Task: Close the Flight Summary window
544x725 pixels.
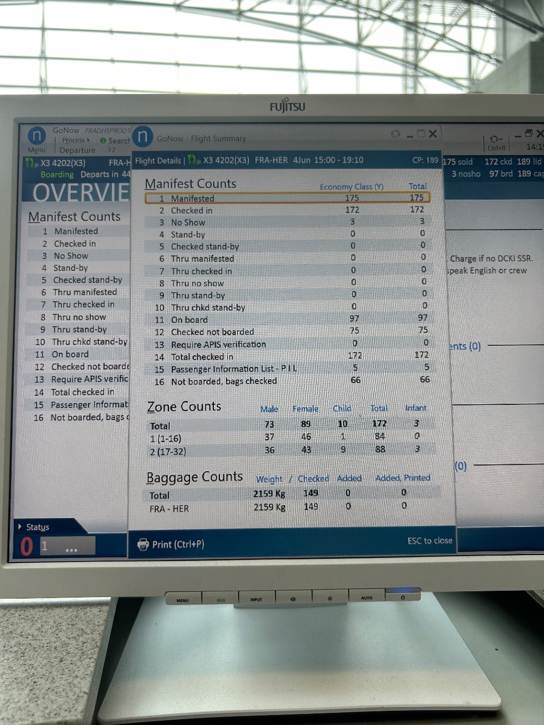Action: point(433,134)
